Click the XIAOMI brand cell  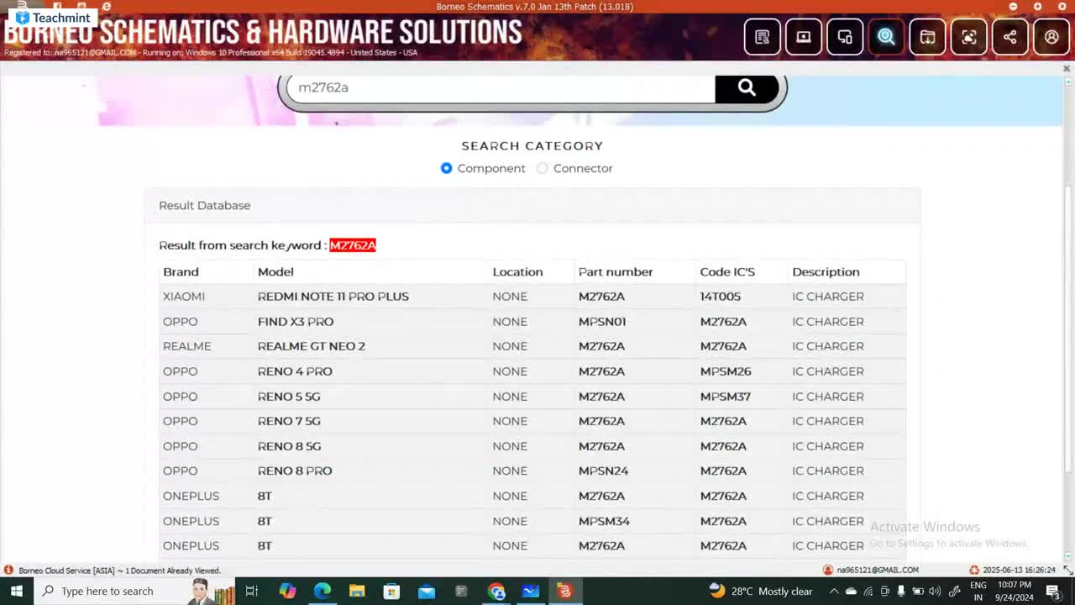click(x=184, y=297)
